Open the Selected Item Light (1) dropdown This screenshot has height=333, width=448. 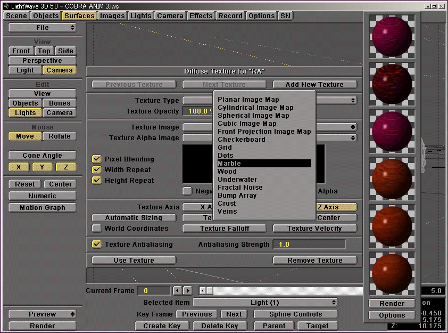point(264,302)
